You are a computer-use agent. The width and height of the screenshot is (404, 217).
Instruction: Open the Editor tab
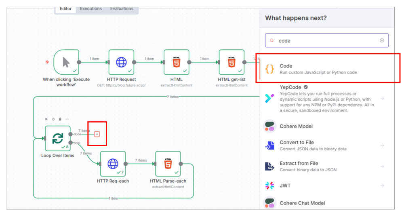pos(65,8)
